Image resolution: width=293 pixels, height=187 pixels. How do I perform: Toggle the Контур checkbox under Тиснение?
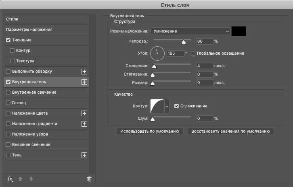point(12,51)
